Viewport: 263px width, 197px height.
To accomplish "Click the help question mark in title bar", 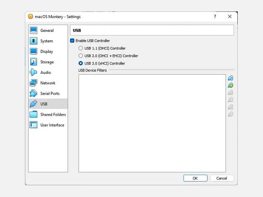I will [215, 16].
